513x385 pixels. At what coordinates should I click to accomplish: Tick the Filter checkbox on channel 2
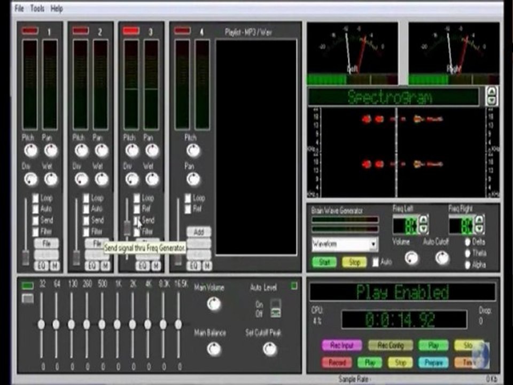pos(86,232)
